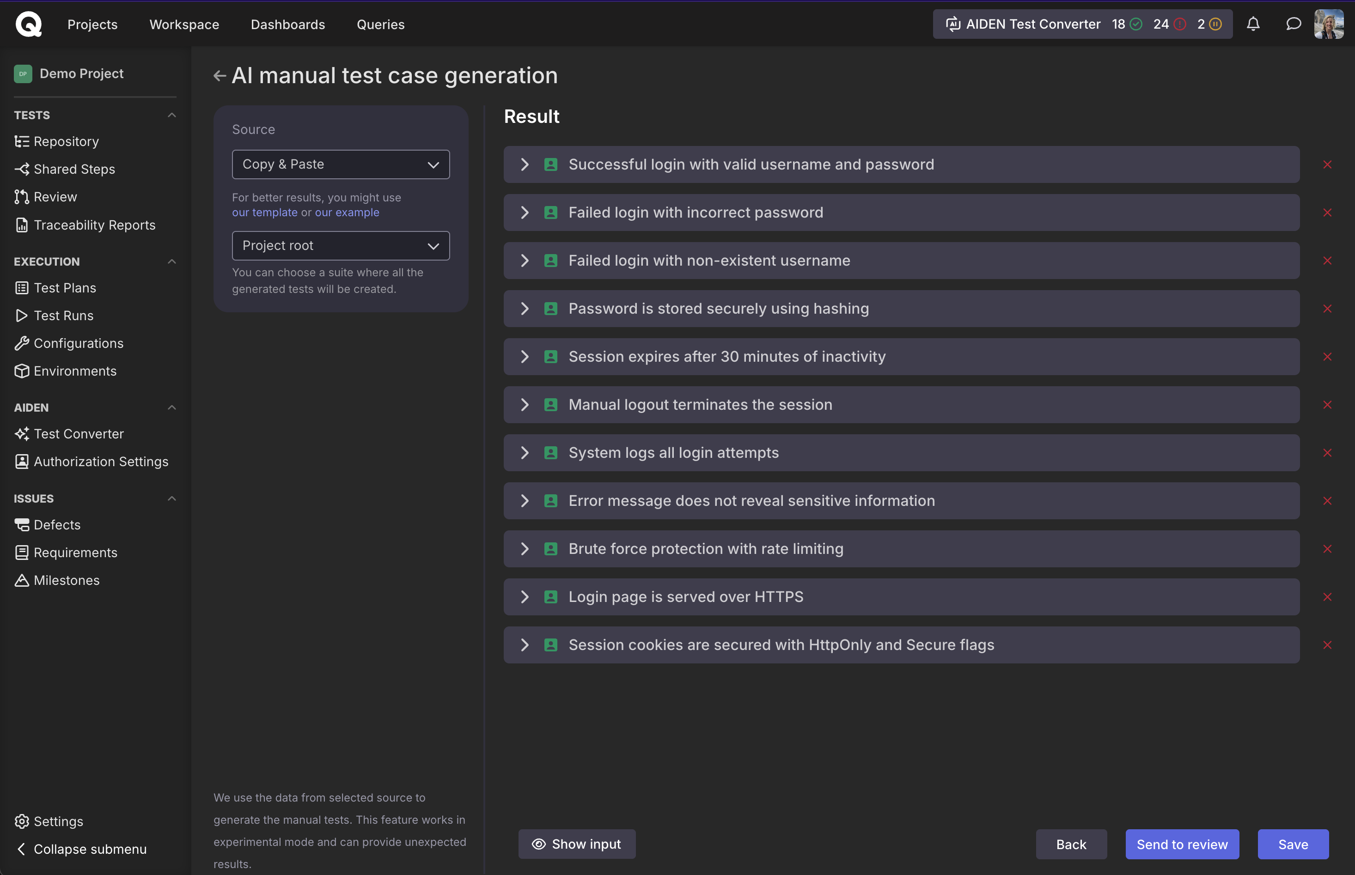
Task: Dismiss the Login page HTTPS test case
Action: (x=1328, y=596)
